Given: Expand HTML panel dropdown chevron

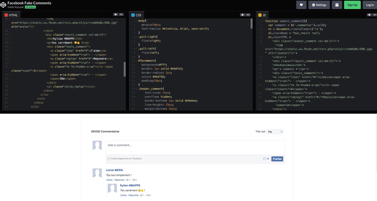Looking at the screenshot, I should [x=121, y=15].
